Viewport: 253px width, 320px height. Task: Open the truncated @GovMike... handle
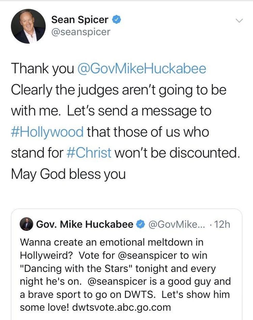click(176, 224)
